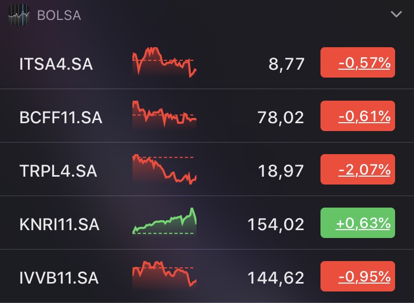The image size is (414, 303).
Task: Select the BCFF11.SA ticker symbol
Action: [61, 117]
